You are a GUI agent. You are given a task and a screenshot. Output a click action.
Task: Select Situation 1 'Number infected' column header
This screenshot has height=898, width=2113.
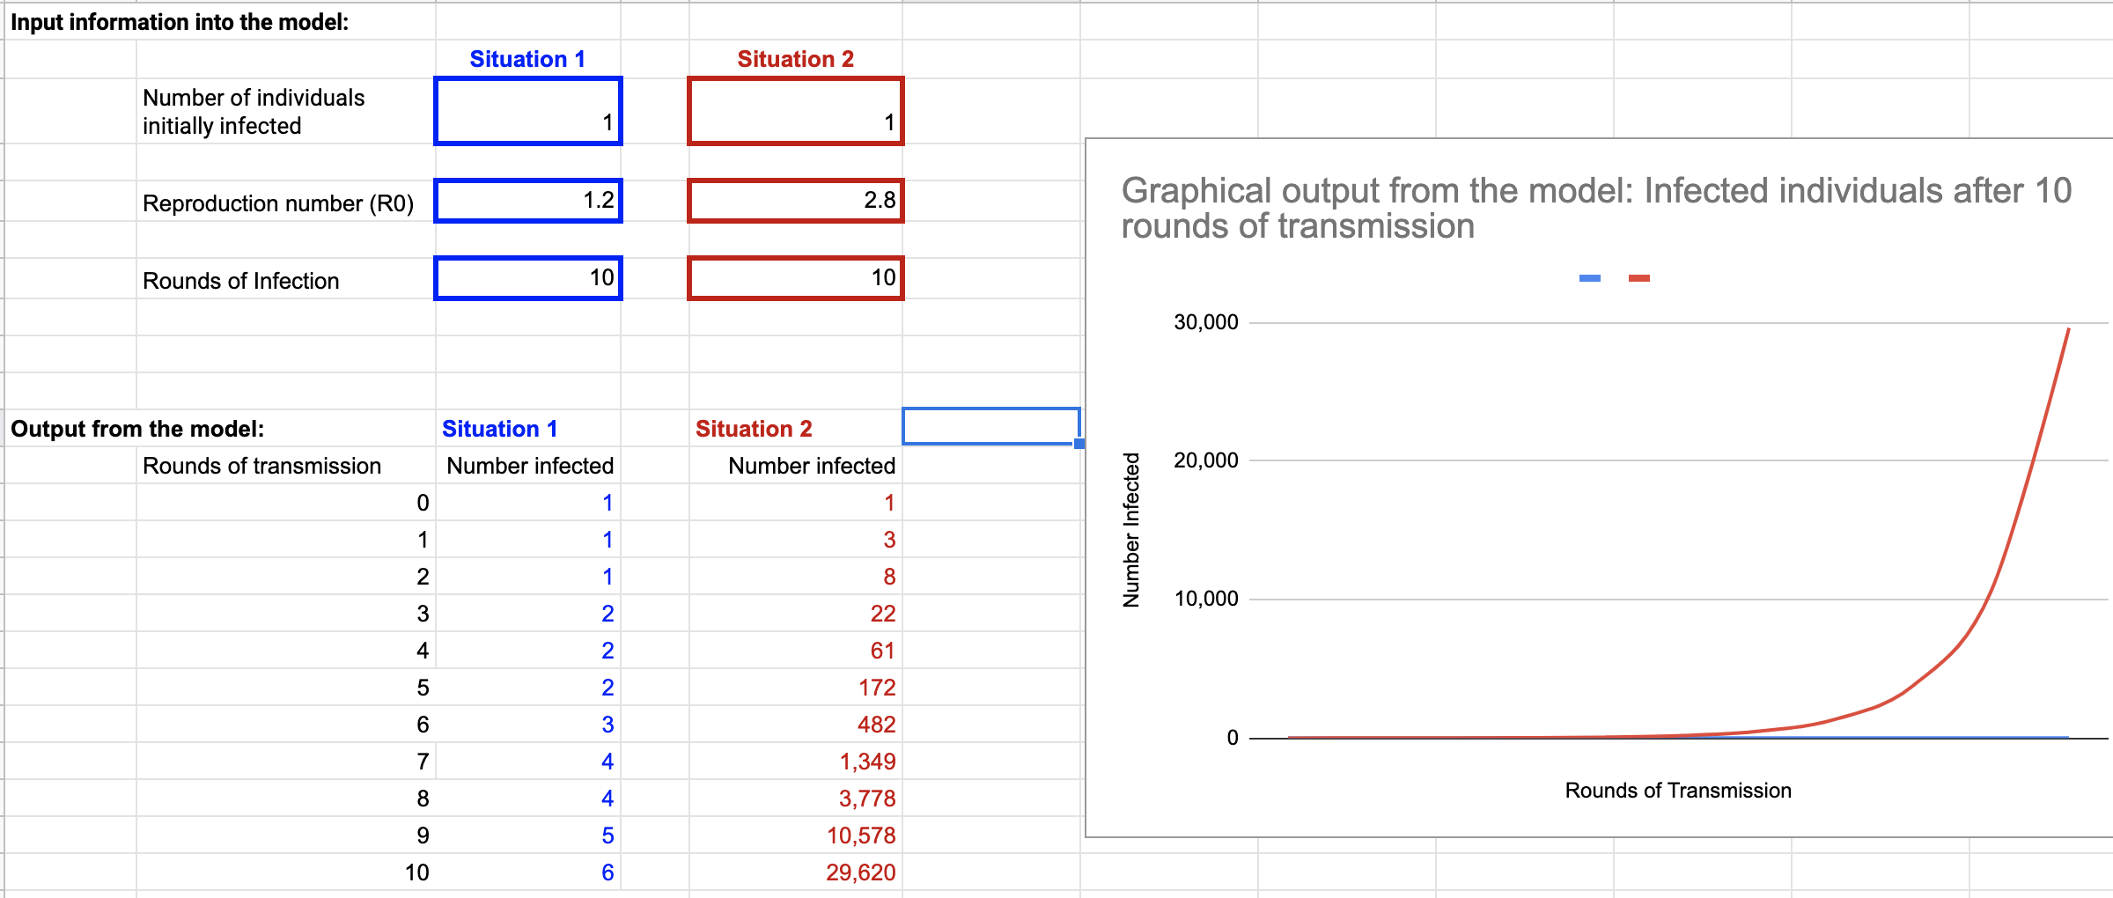pos(530,466)
